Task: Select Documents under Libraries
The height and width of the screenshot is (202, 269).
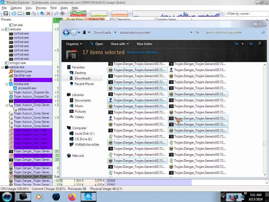Action: [x=83, y=100]
